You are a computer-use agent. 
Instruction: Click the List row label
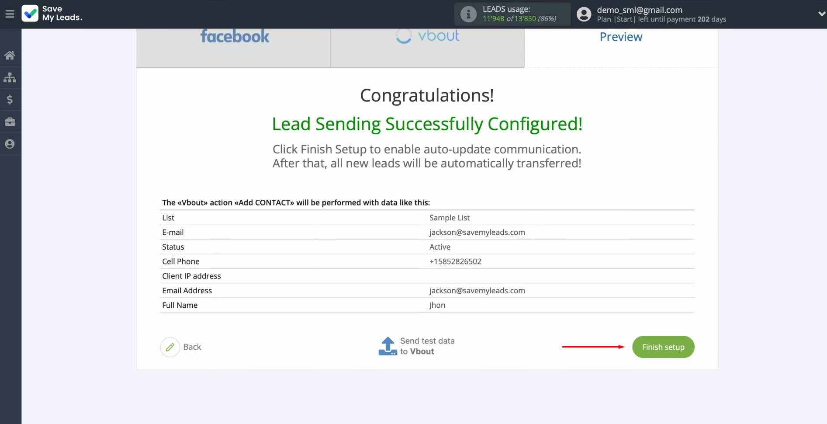tap(168, 218)
